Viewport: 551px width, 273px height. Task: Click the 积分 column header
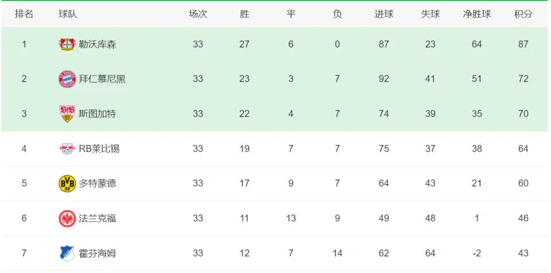(523, 14)
